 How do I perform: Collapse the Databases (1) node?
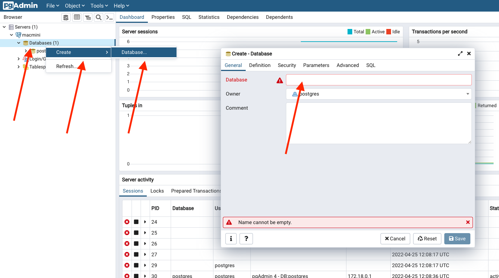click(19, 43)
